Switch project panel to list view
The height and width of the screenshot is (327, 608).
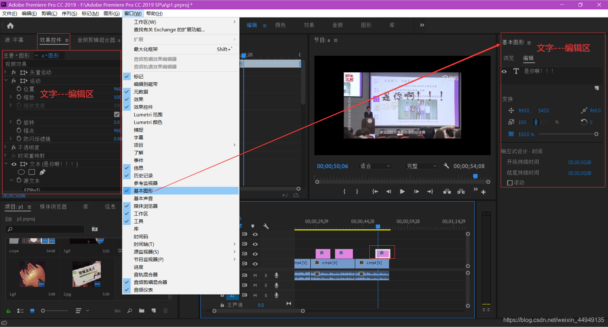coord(20,311)
